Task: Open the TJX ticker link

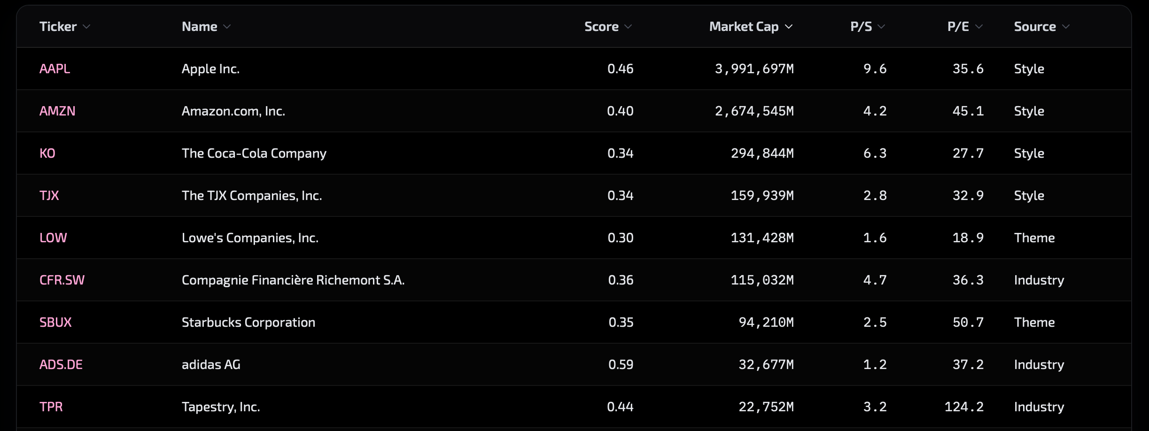Action: 49,196
